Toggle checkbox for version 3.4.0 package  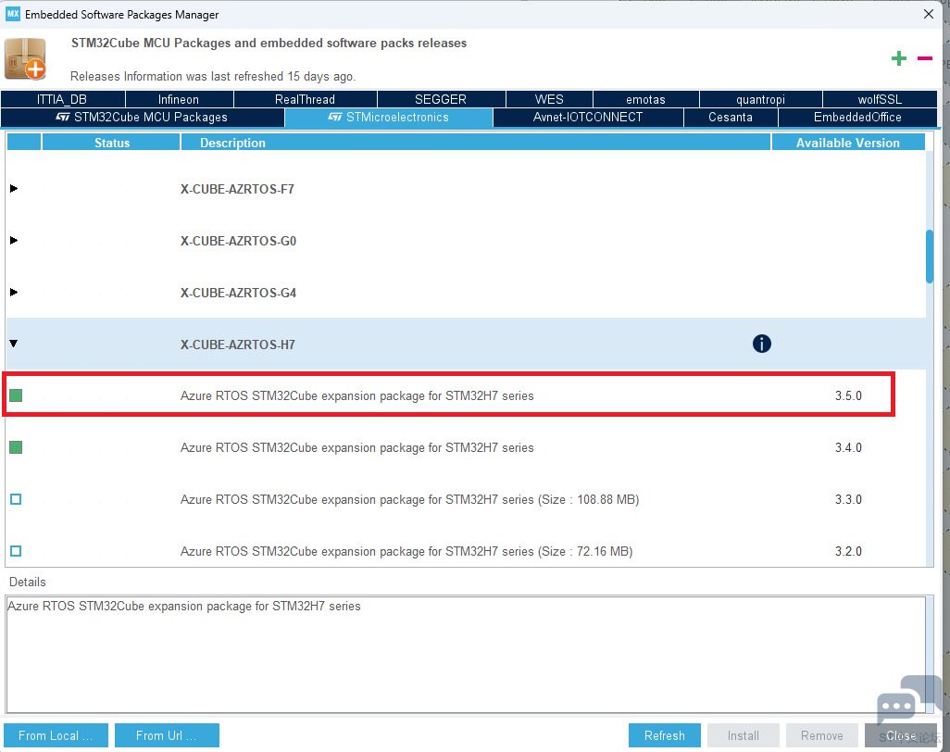coord(16,447)
